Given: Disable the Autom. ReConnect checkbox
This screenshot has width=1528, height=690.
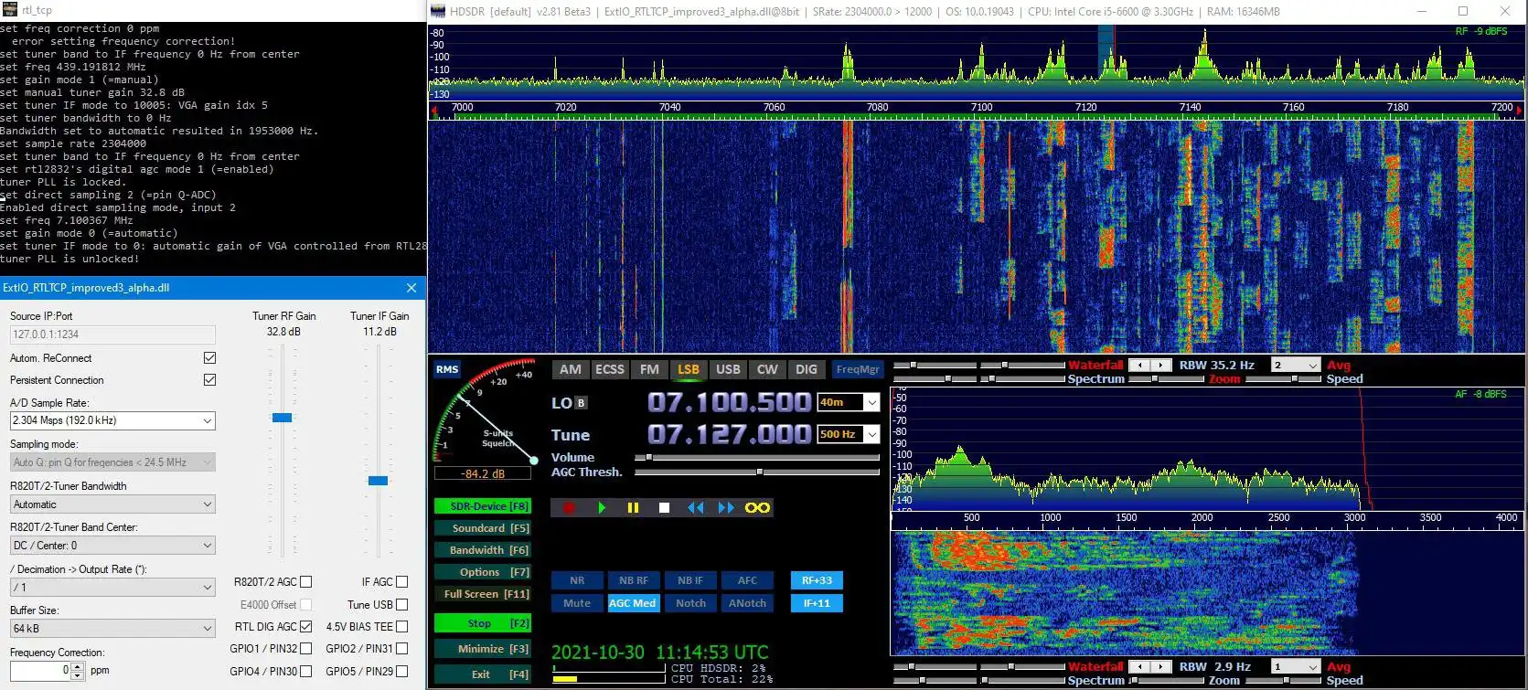Looking at the screenshot, I should [x=209, y=357].
